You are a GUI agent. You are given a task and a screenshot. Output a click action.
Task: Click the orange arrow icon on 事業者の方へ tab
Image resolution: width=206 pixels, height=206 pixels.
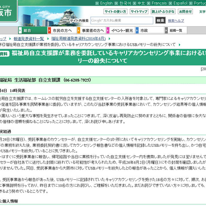[x=79, y=30]
